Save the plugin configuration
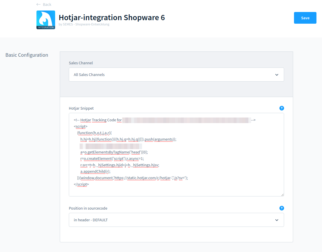 pos(305,18)
